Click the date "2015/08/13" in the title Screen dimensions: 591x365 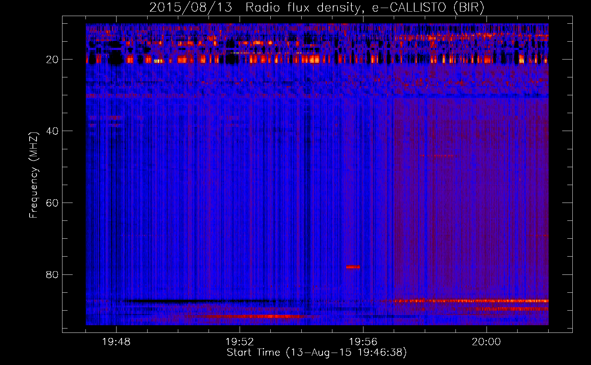coord(191,8)
